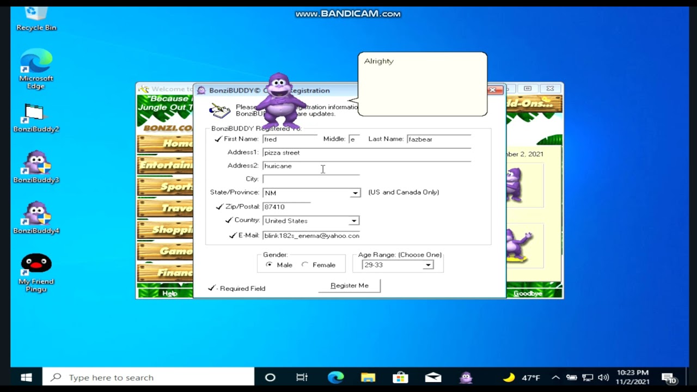The image size is (697, 392).
Task: Click Help in the Bonzi welcome window
Action: pyautogui.click(x=170, y=293)
